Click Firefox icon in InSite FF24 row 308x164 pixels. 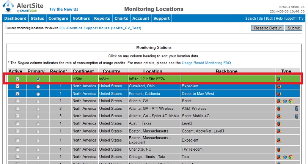(x=279, y=79)
